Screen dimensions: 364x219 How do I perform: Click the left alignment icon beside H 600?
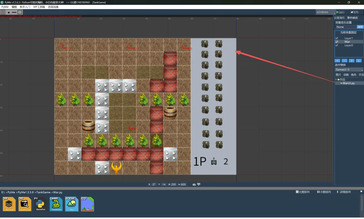[x=194, y=184]
